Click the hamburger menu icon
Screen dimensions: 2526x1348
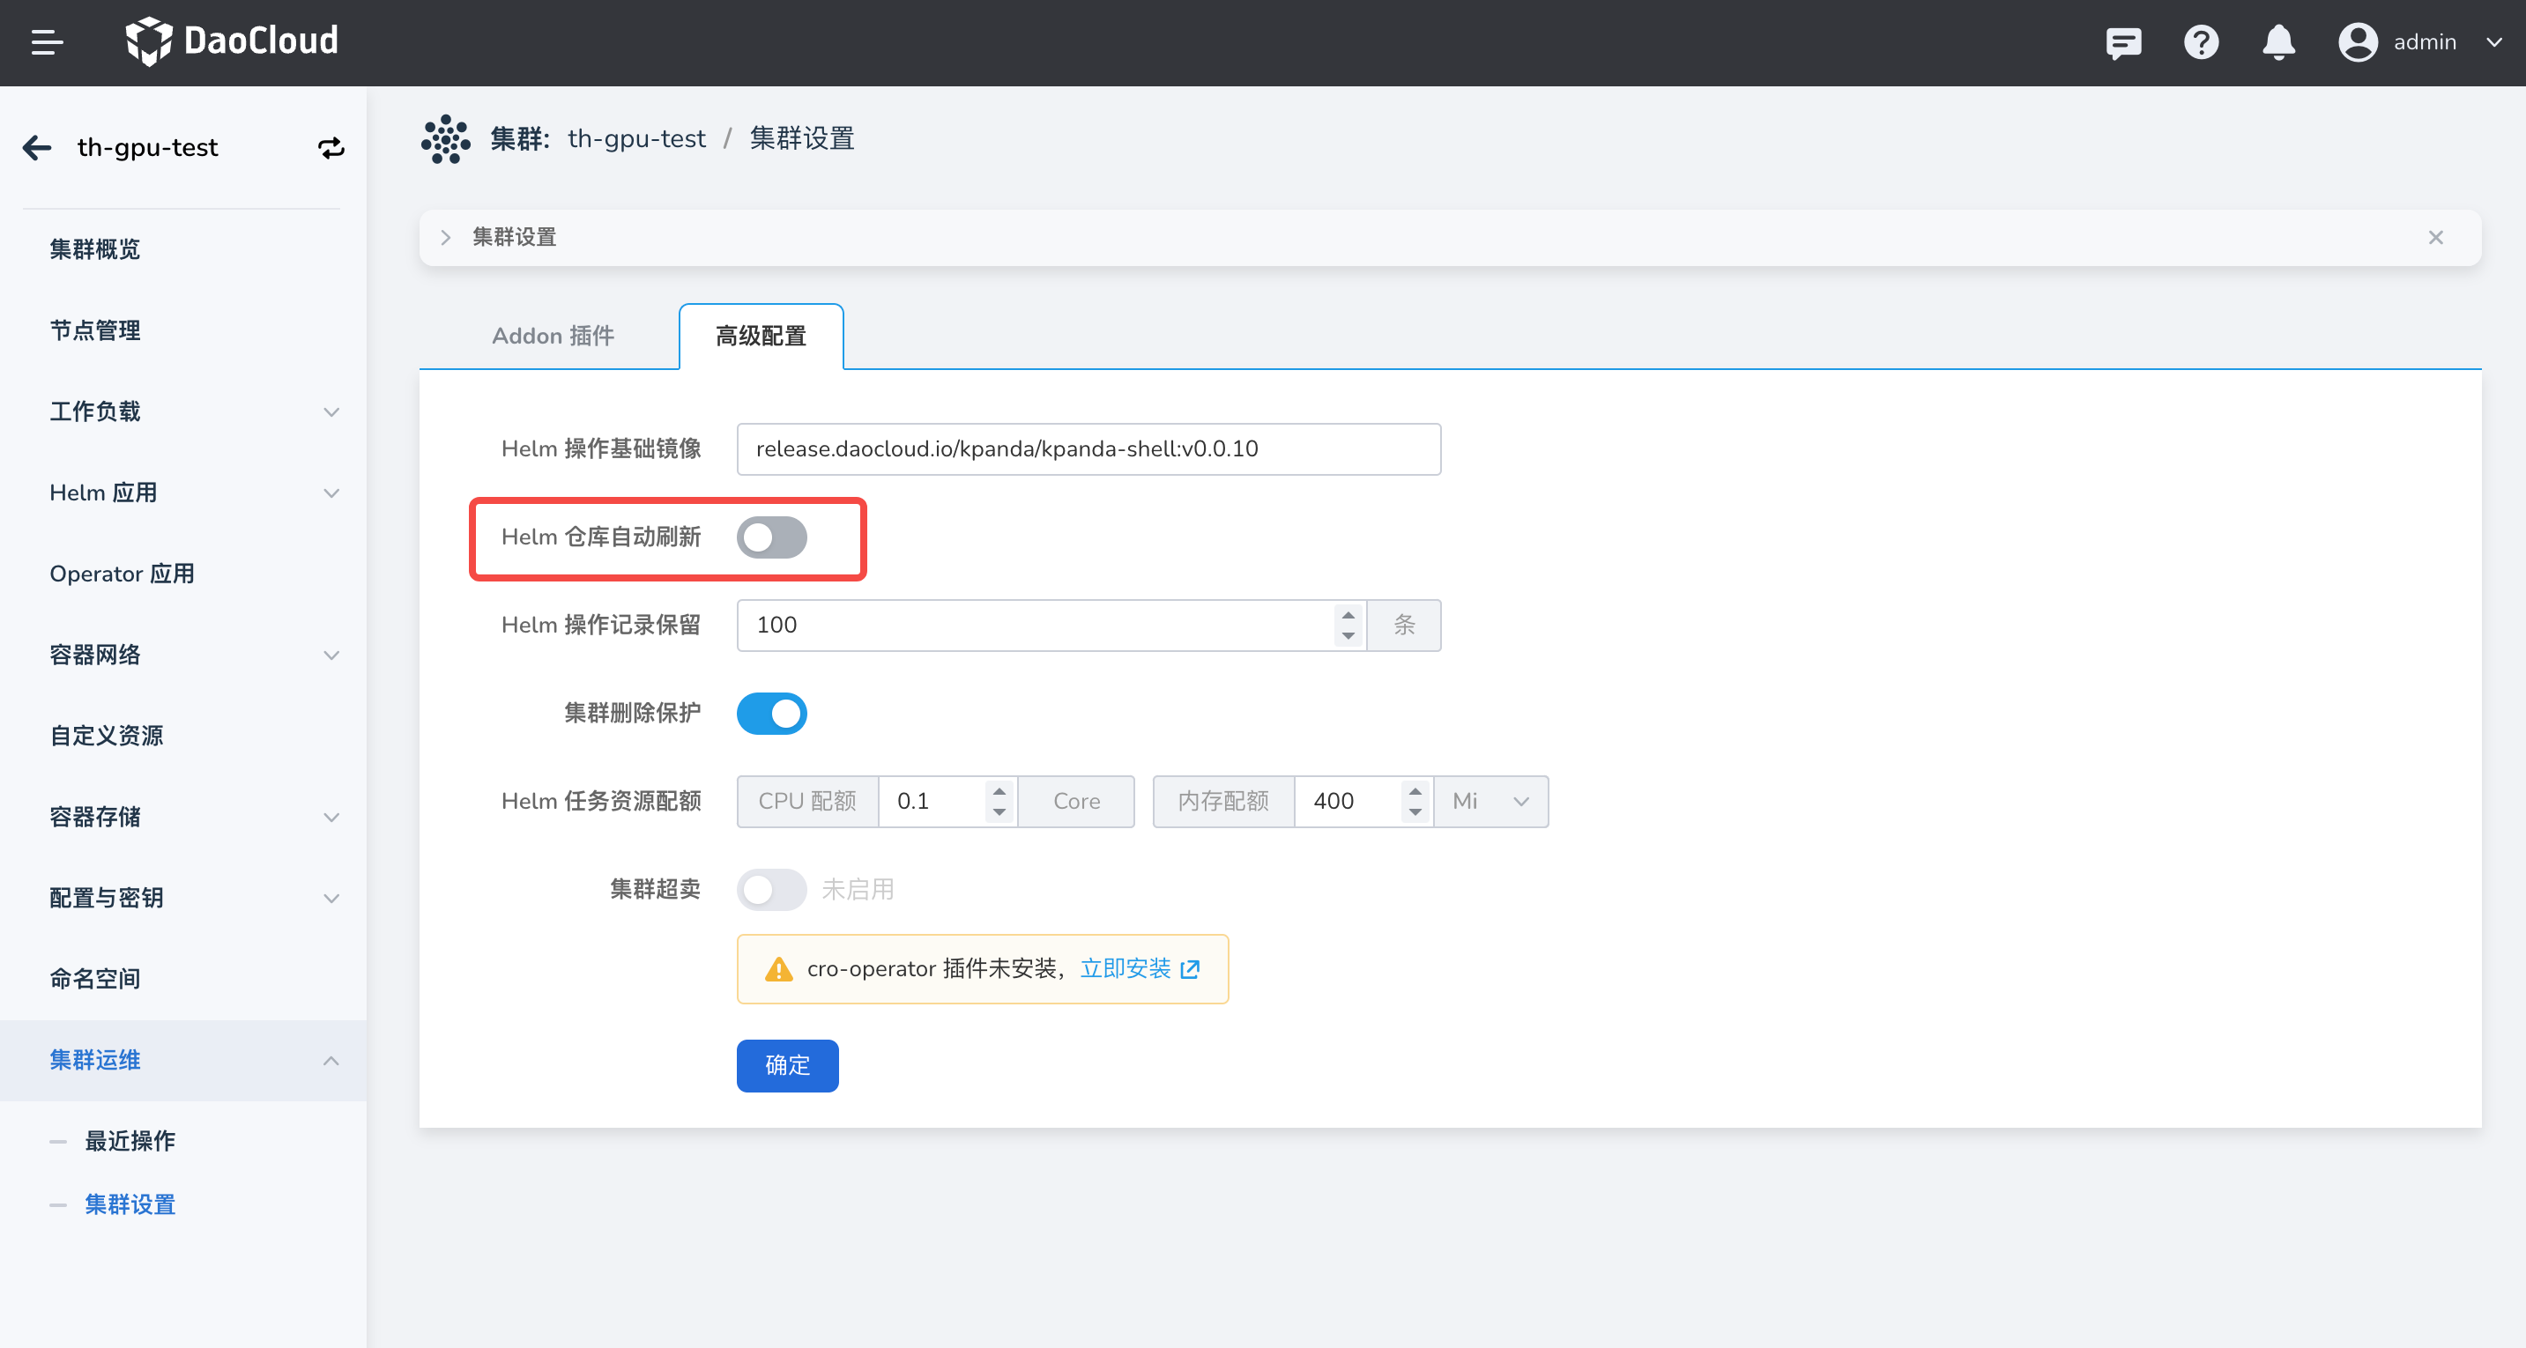click(x=46, y=42)
